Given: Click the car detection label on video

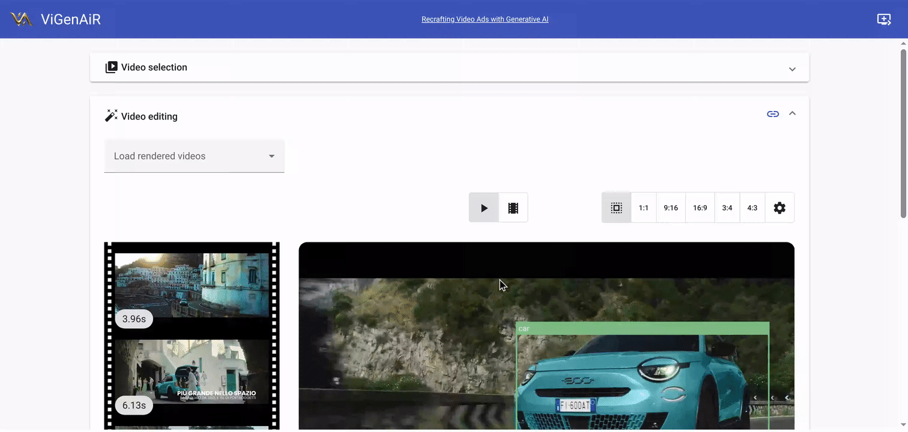Looking at the screenshot, I should 643,328.
